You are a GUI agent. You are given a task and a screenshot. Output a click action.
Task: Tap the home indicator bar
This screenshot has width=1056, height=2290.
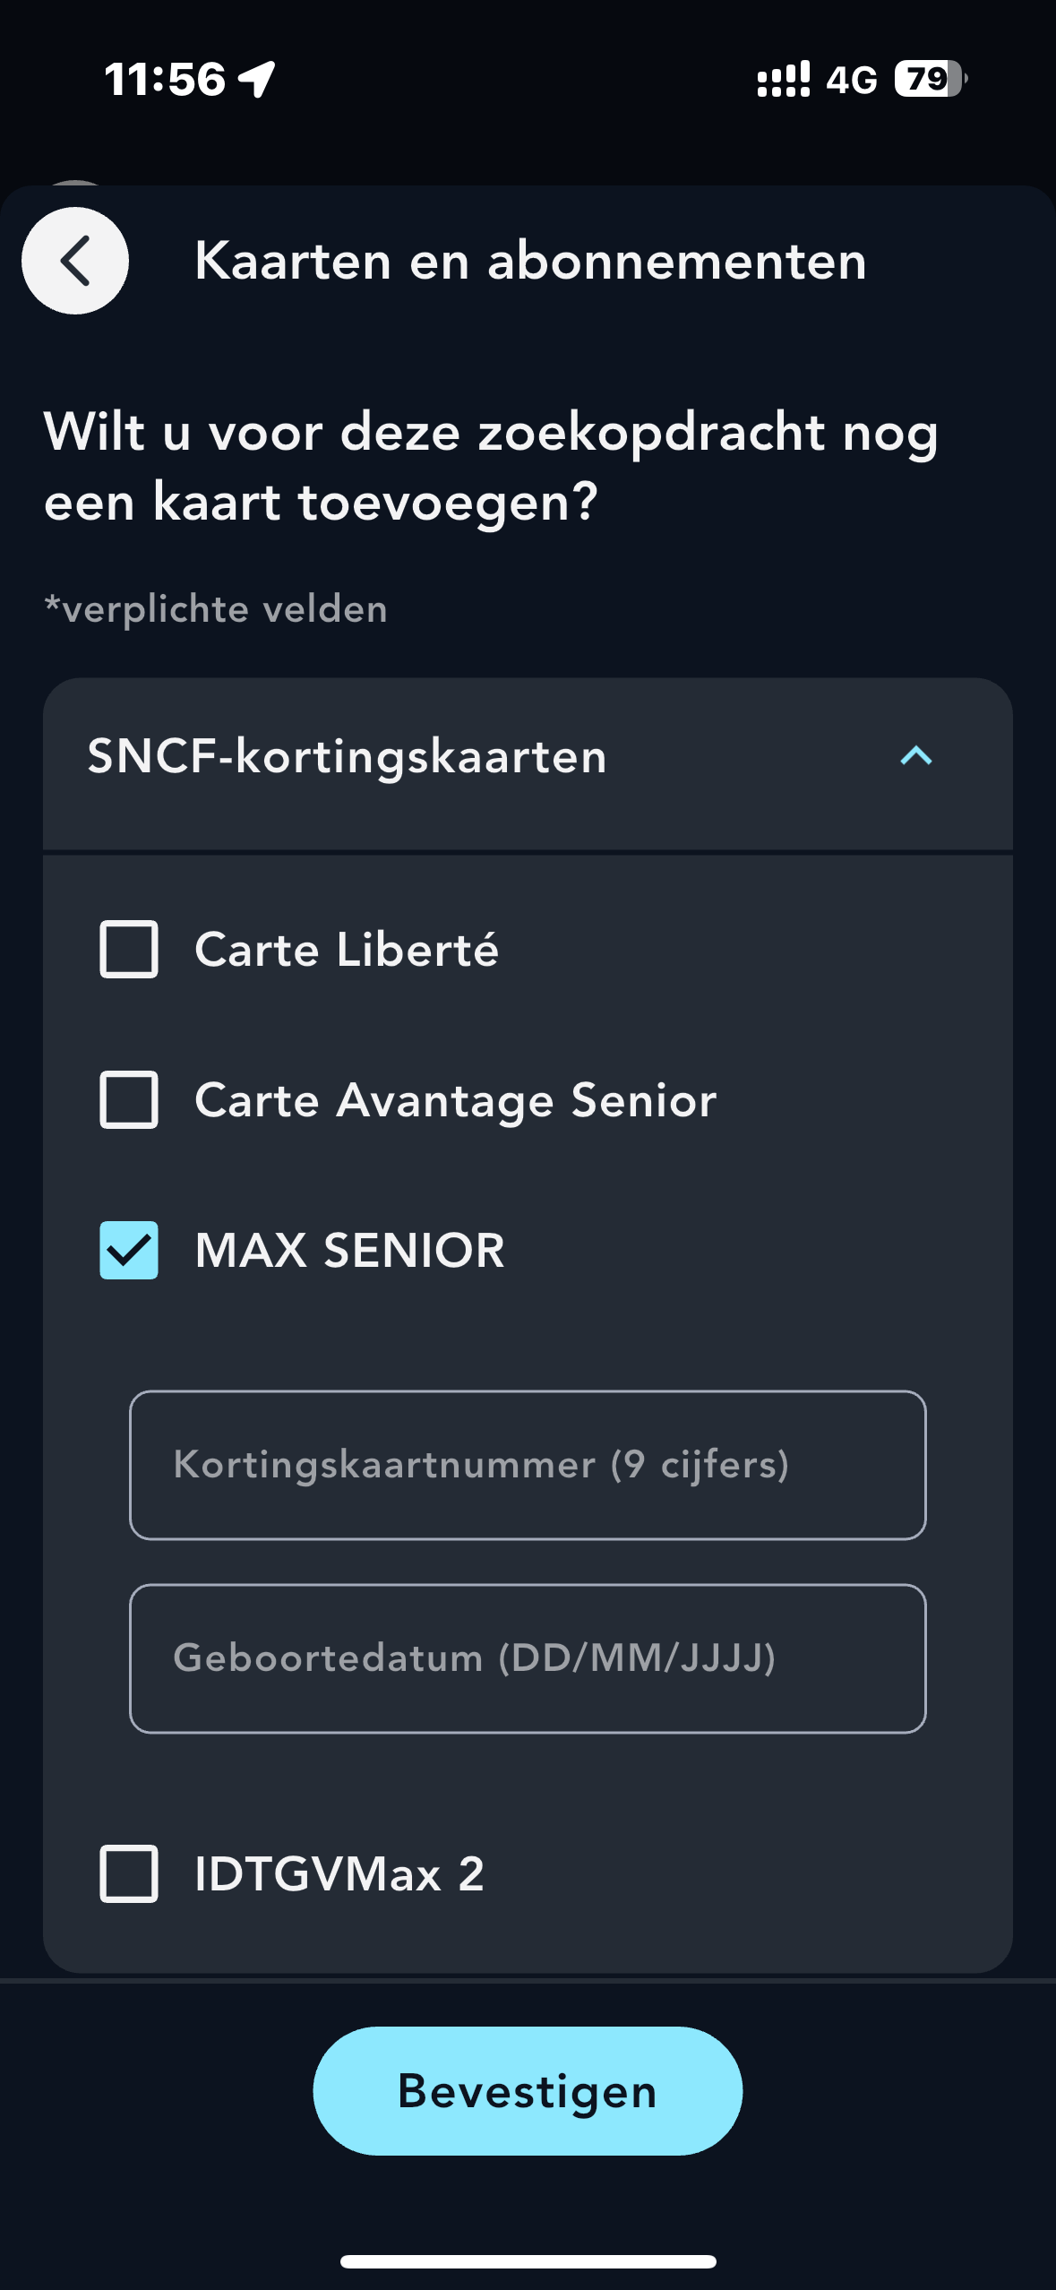coord(528,2261)
